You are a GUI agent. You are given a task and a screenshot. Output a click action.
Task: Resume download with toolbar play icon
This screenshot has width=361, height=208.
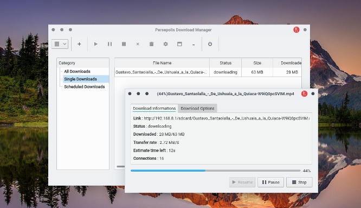point(96,44)
